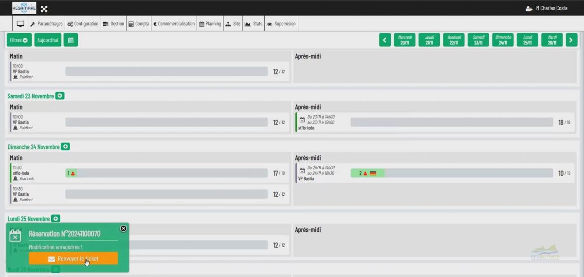
Task: Click the Réservation N°20241100070 title
Action: pyautogui.click(x=65, y=234)
